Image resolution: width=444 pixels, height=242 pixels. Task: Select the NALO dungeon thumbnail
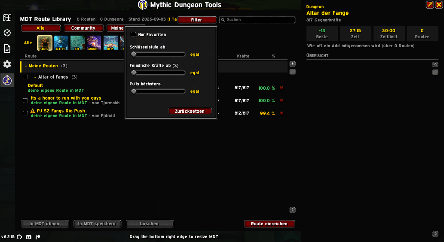[x=61, y=43]
